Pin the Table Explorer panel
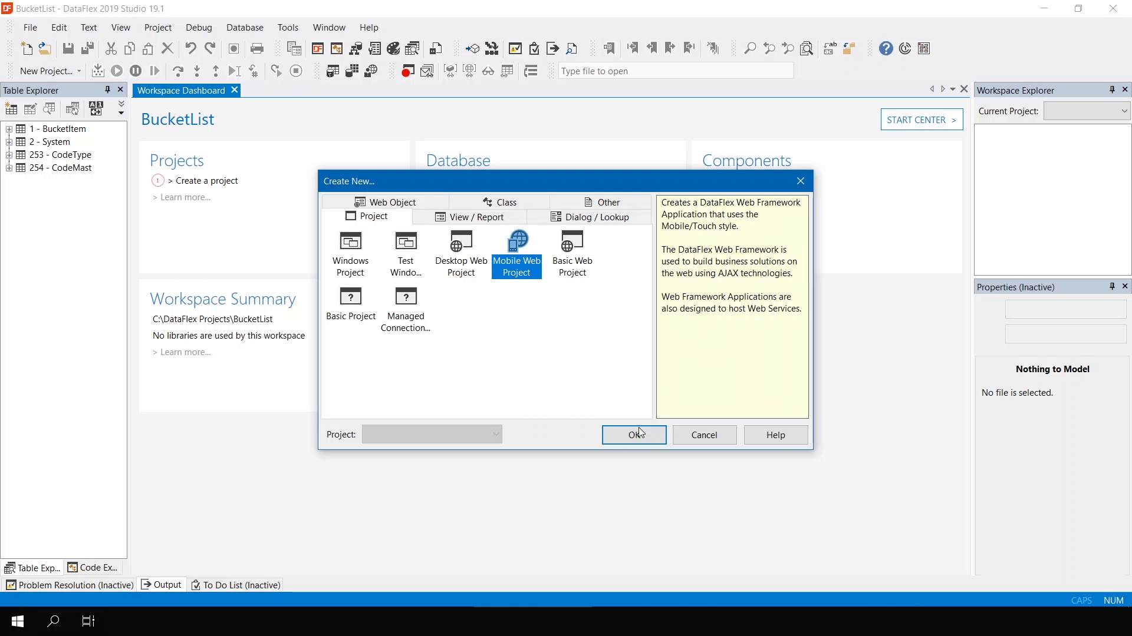 (107, 90)
